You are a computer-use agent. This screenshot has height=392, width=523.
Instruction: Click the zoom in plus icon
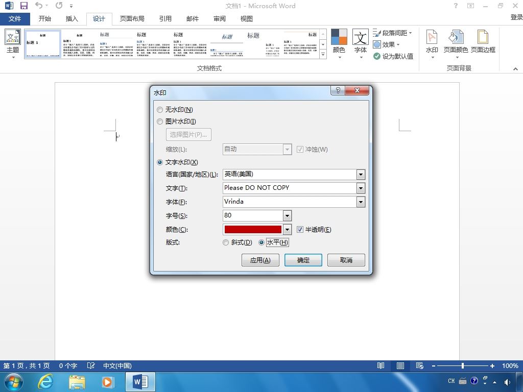492,365
